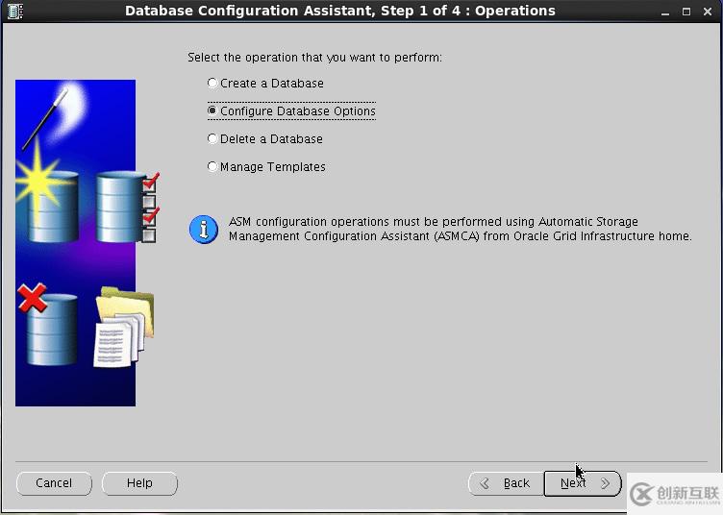723x515 pixels.
Task: Maximize the Database Configuration Assistant window
Action: pyautogui.click(x=686, y=12)
